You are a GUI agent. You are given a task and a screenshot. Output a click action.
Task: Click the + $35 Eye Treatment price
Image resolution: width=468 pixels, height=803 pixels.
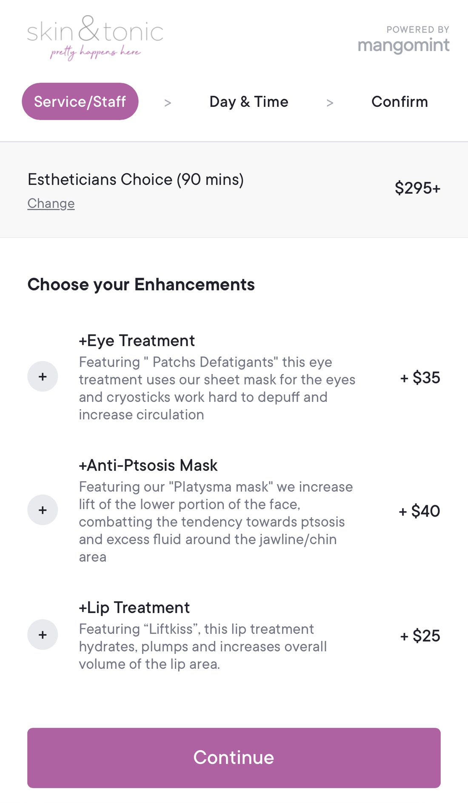[420, 378]
